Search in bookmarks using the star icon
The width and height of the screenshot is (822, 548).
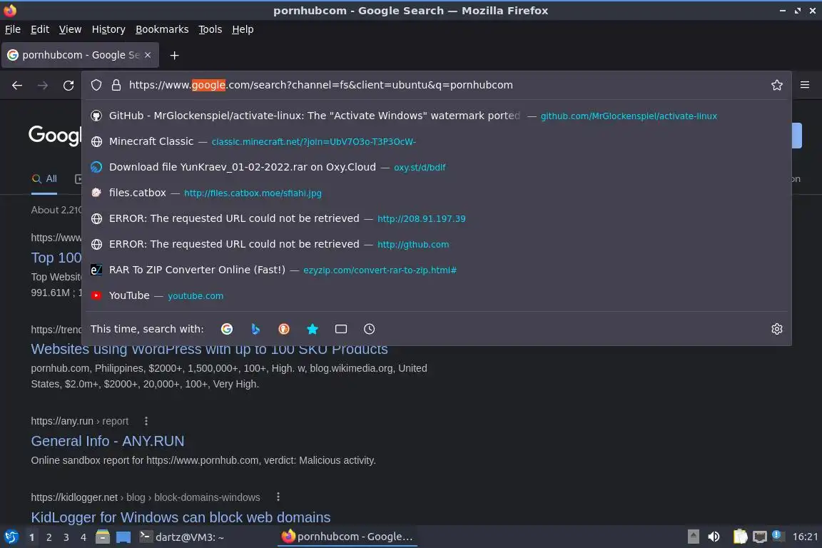[x=313, y=329]
